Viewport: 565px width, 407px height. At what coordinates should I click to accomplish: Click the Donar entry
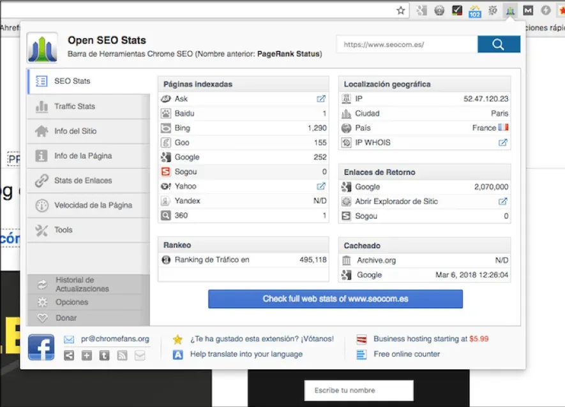click(x=89, y=318)
